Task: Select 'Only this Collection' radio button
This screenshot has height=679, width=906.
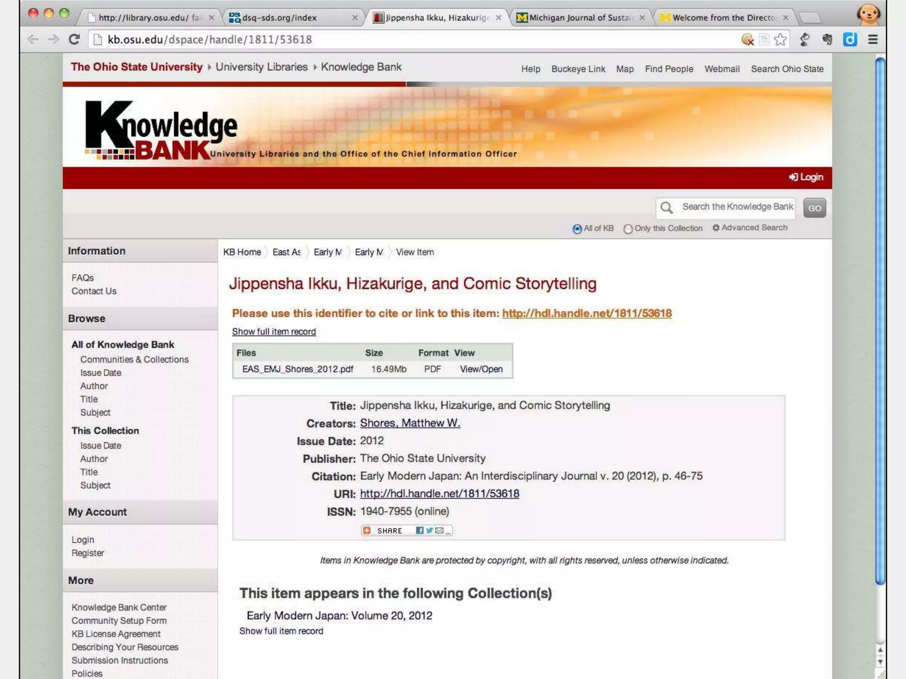Action: (x=628, y=229)
